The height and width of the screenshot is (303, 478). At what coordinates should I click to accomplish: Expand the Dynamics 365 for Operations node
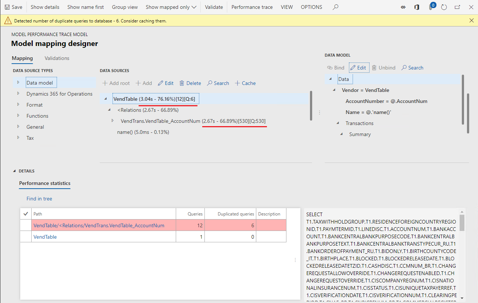[18, 94]
